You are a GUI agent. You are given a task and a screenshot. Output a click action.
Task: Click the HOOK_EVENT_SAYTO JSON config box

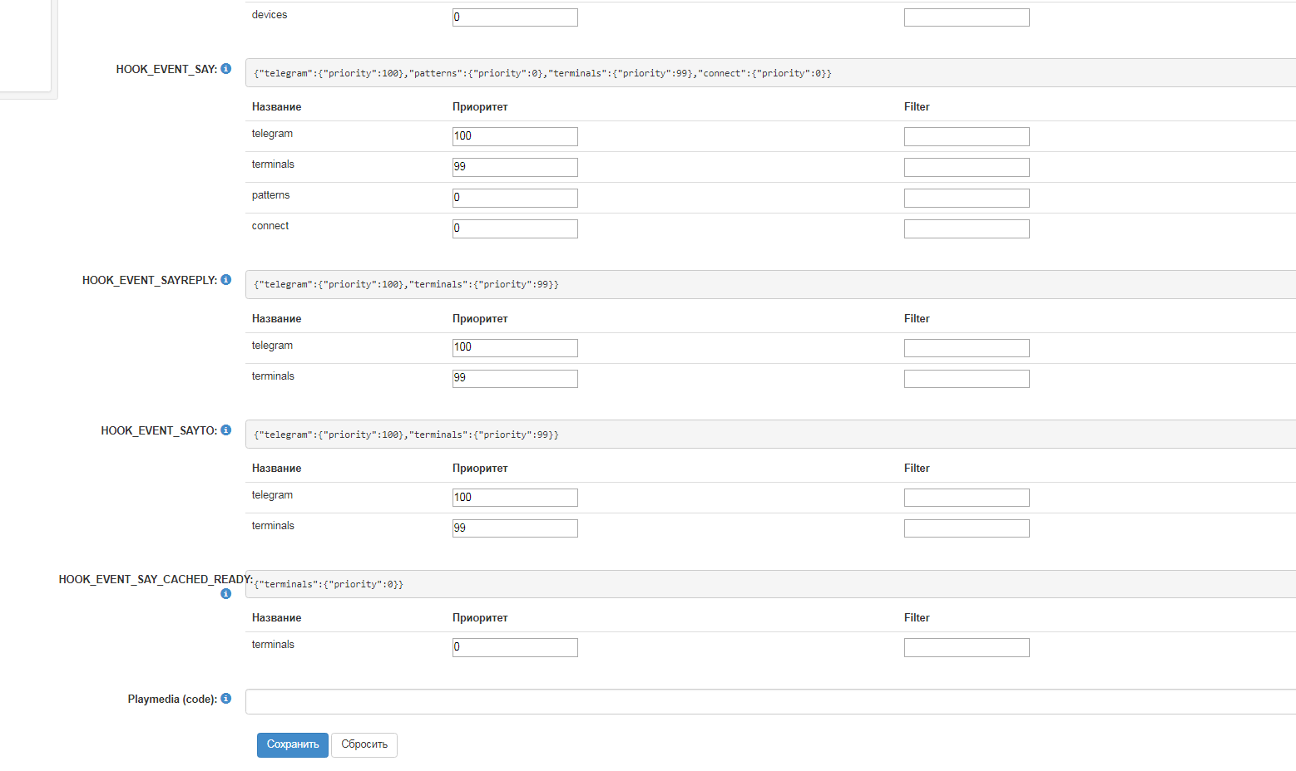click(x=769, y=435)
